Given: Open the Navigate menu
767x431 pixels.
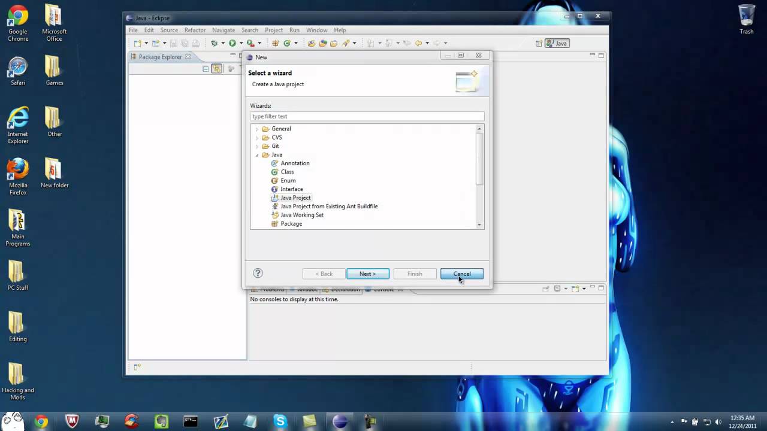Looking at the screenshot, I should coord(224,30).
